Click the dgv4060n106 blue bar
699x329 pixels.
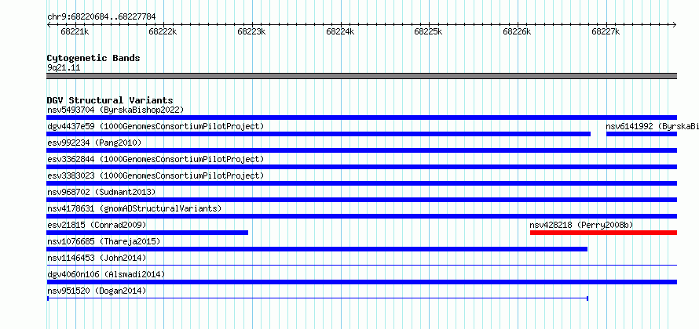pos(361,282)
